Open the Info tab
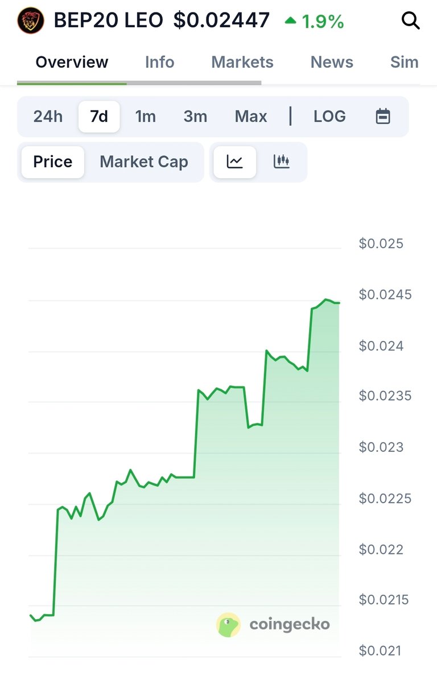 point(160,63)
